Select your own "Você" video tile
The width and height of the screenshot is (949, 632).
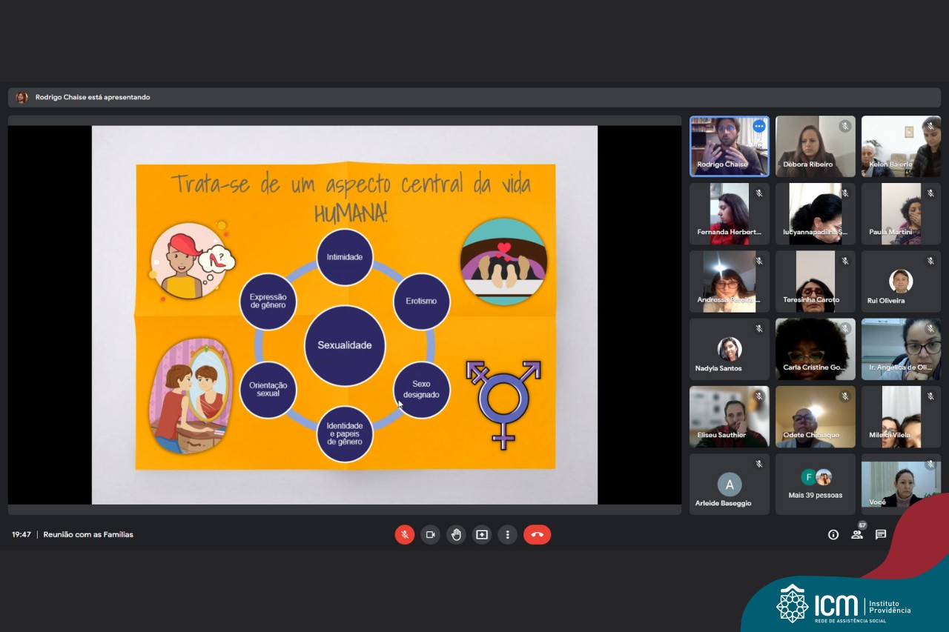(x=901, y=485)
